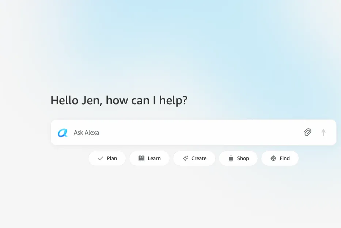Click the word 'help?' in the heading

[x=173, y=100]
